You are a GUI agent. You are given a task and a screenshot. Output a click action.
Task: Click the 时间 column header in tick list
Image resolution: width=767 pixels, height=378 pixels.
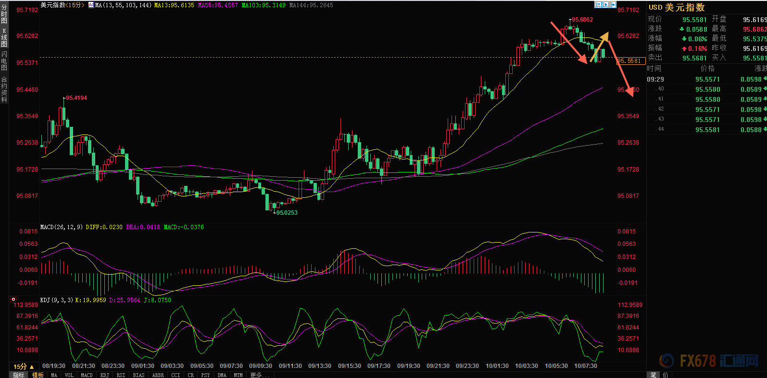pos(654,69)
